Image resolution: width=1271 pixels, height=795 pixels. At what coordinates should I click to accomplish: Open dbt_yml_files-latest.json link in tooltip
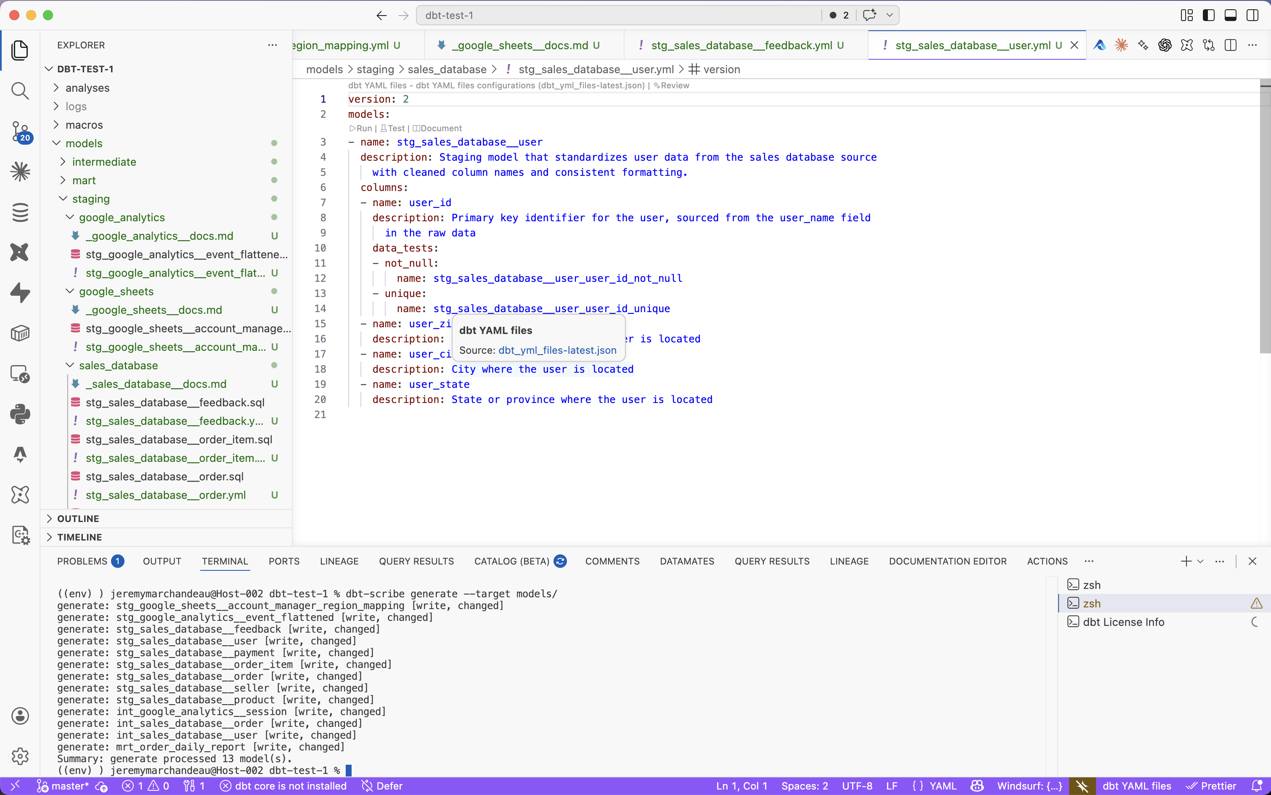[x=557, y=350]
